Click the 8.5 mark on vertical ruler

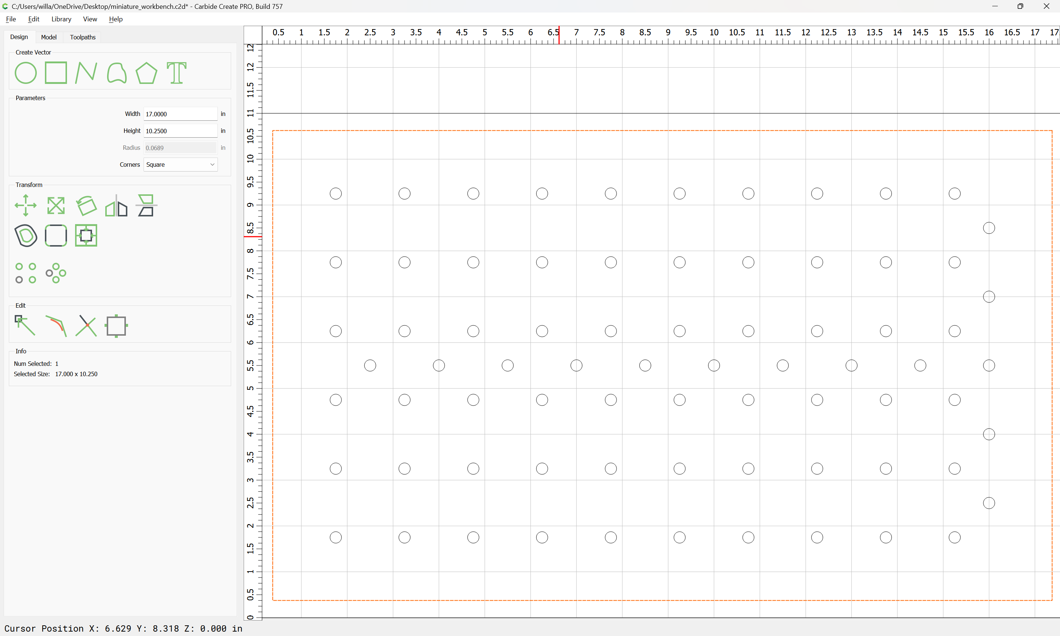(250, 228)
